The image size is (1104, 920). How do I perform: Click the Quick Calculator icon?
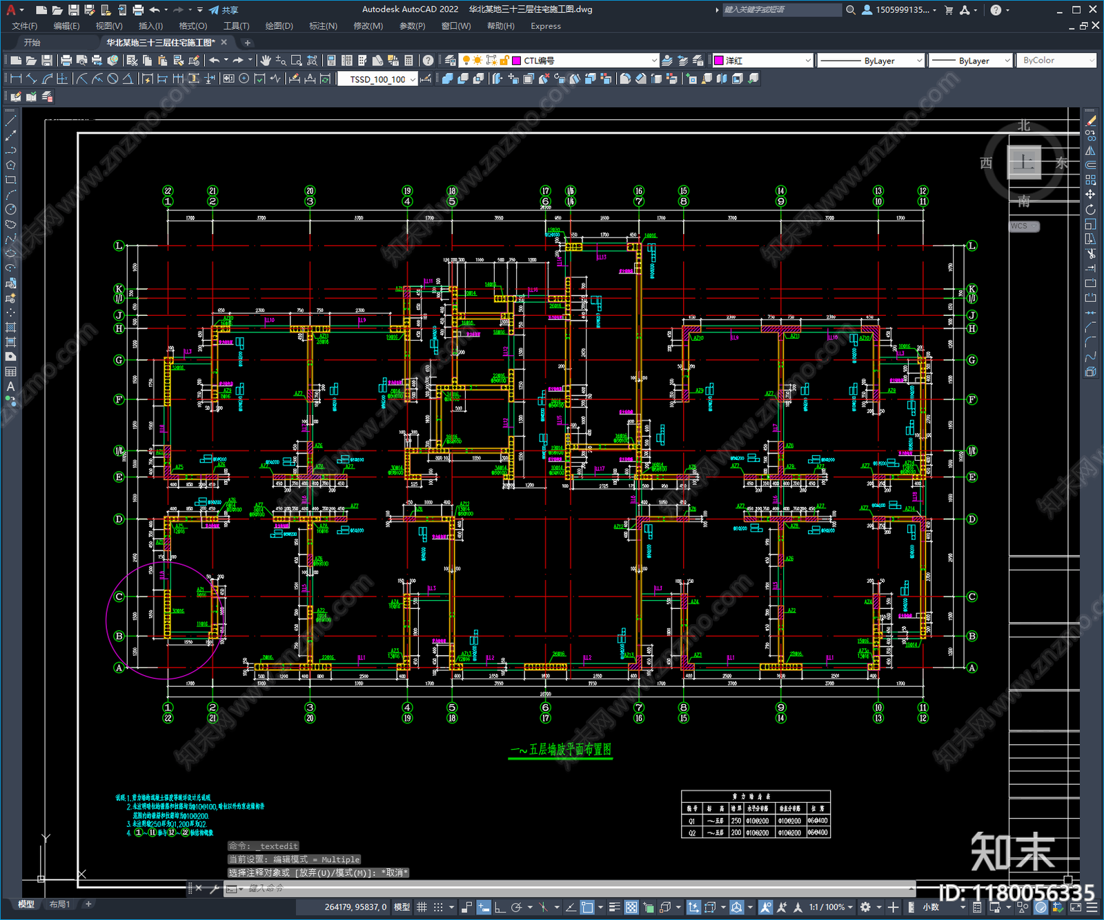408,61
